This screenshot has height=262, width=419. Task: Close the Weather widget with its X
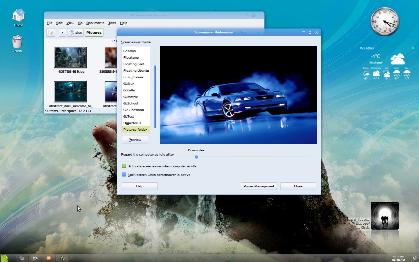(413, 48)
